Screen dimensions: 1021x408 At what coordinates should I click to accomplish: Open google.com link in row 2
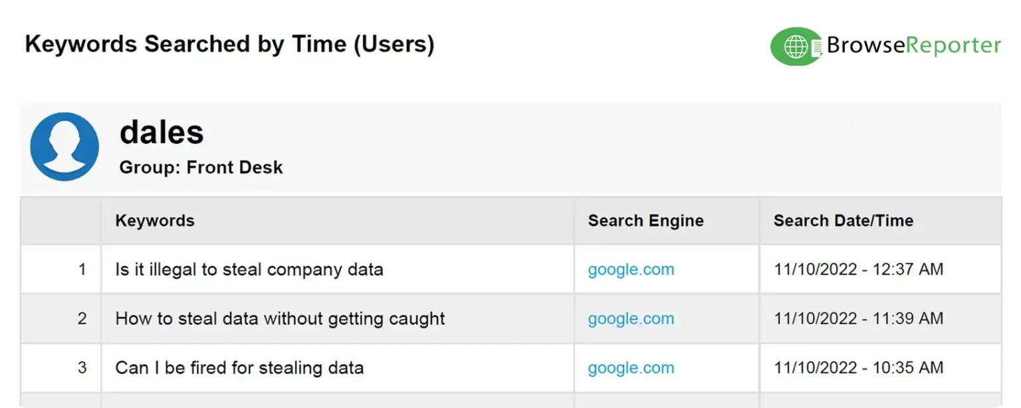631,318
